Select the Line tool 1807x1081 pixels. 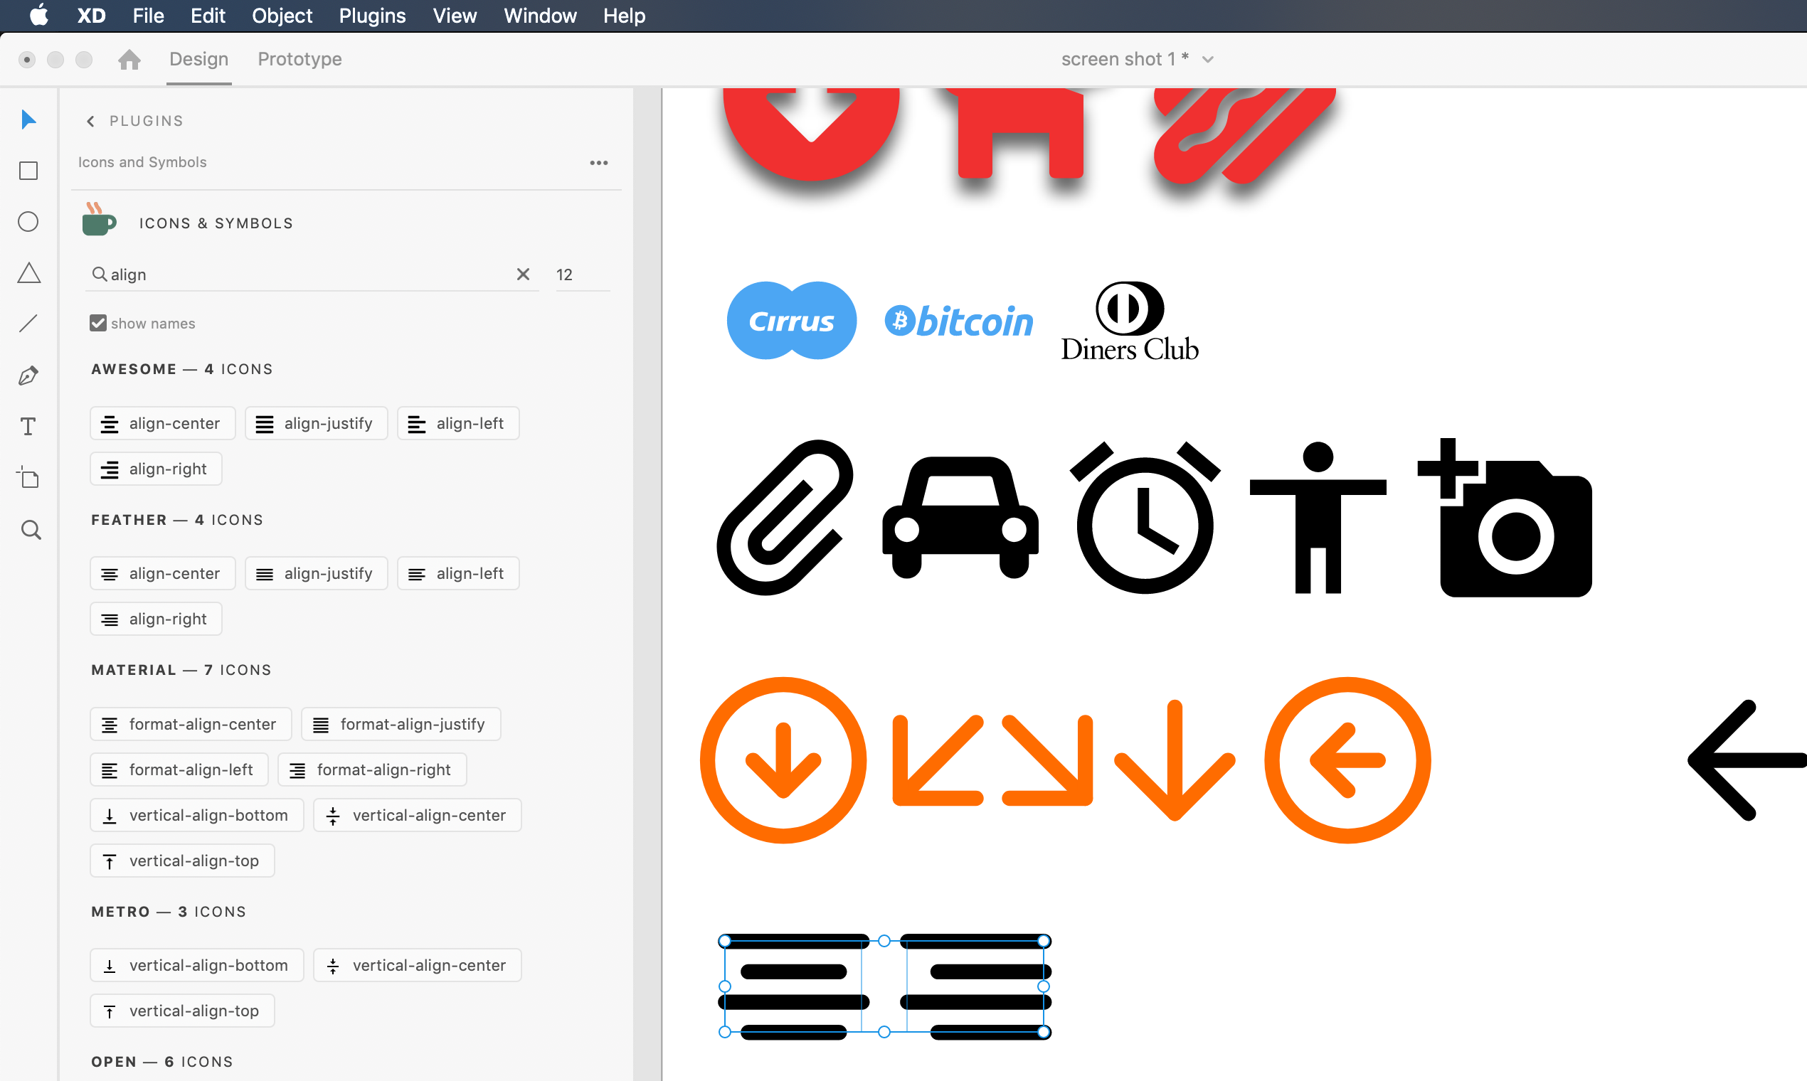[28, 324]
